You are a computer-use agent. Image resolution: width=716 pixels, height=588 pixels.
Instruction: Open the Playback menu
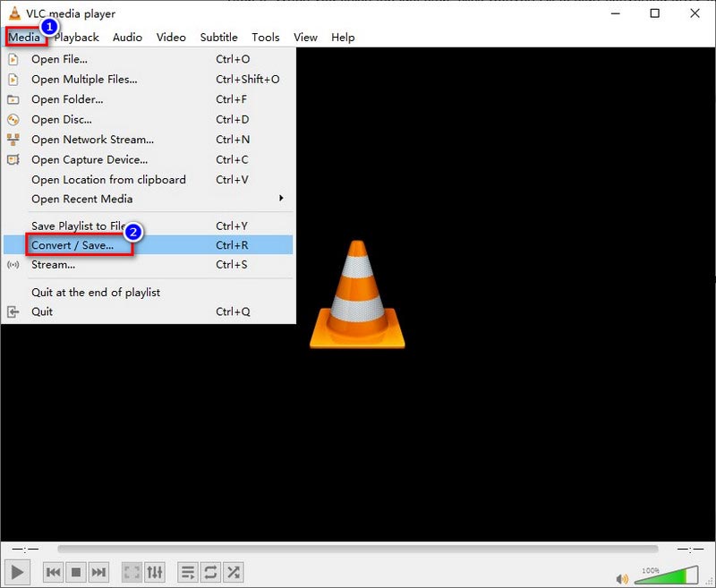tap(77, 38)
